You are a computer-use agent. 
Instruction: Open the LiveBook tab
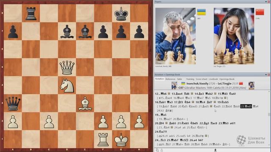(213, 79)
